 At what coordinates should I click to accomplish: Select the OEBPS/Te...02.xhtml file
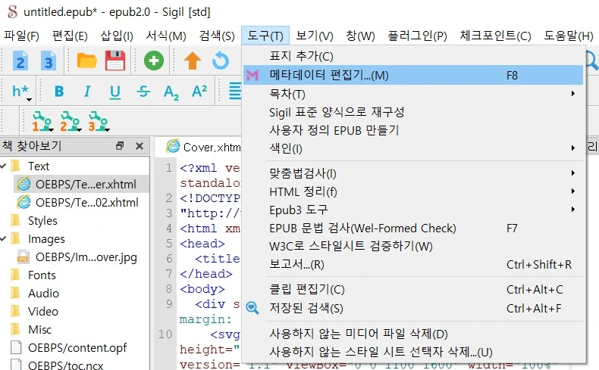click(x=77, y=202)
